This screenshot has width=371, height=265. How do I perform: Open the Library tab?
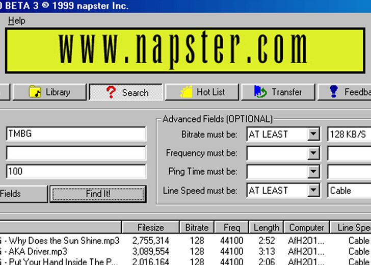point(49,92)
